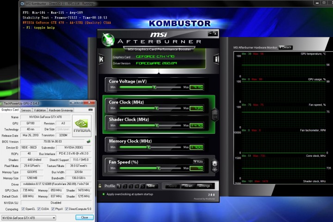Click the Core Clock slider handle
Screen dimensions: 333x222
[x=157, y=108]
